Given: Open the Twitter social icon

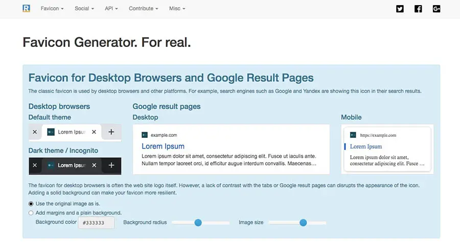Looking at the screenshot, I should pyautogui.click(x=400, y=9).
